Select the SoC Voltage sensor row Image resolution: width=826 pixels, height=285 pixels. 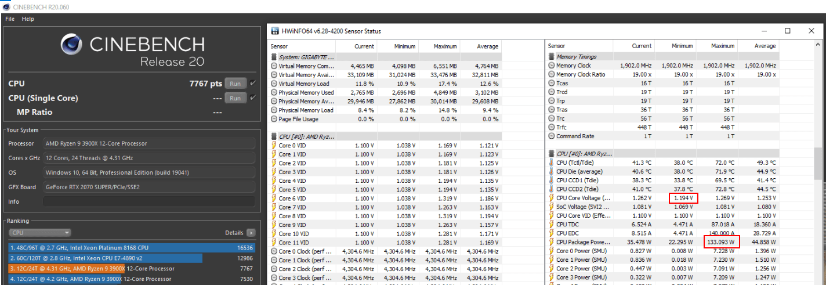coord(662,207)
